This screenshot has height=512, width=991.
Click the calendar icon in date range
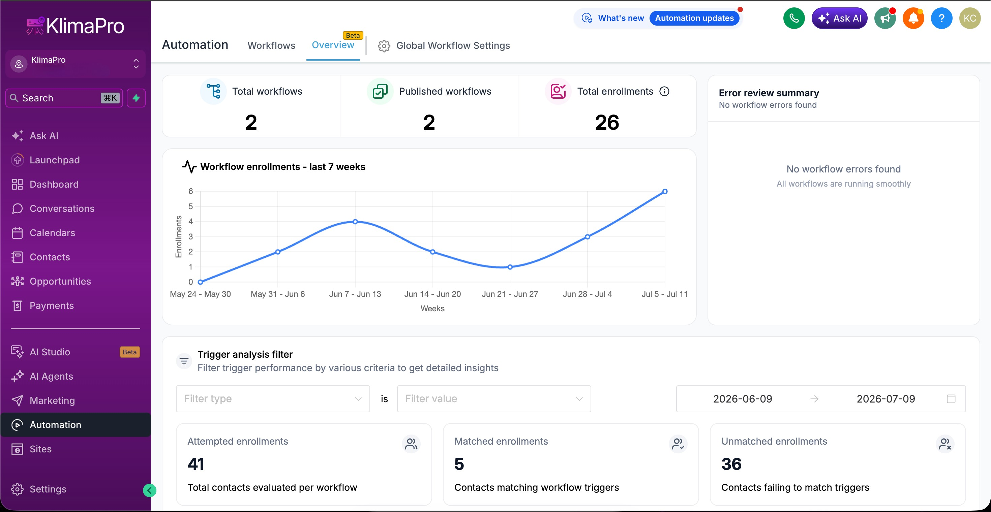pyautogui.click(x=951, y=398)
